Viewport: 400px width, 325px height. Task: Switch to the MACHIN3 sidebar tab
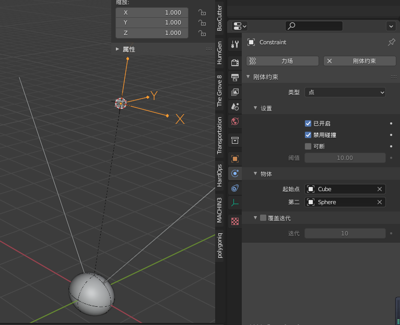(x=219, y=210)
